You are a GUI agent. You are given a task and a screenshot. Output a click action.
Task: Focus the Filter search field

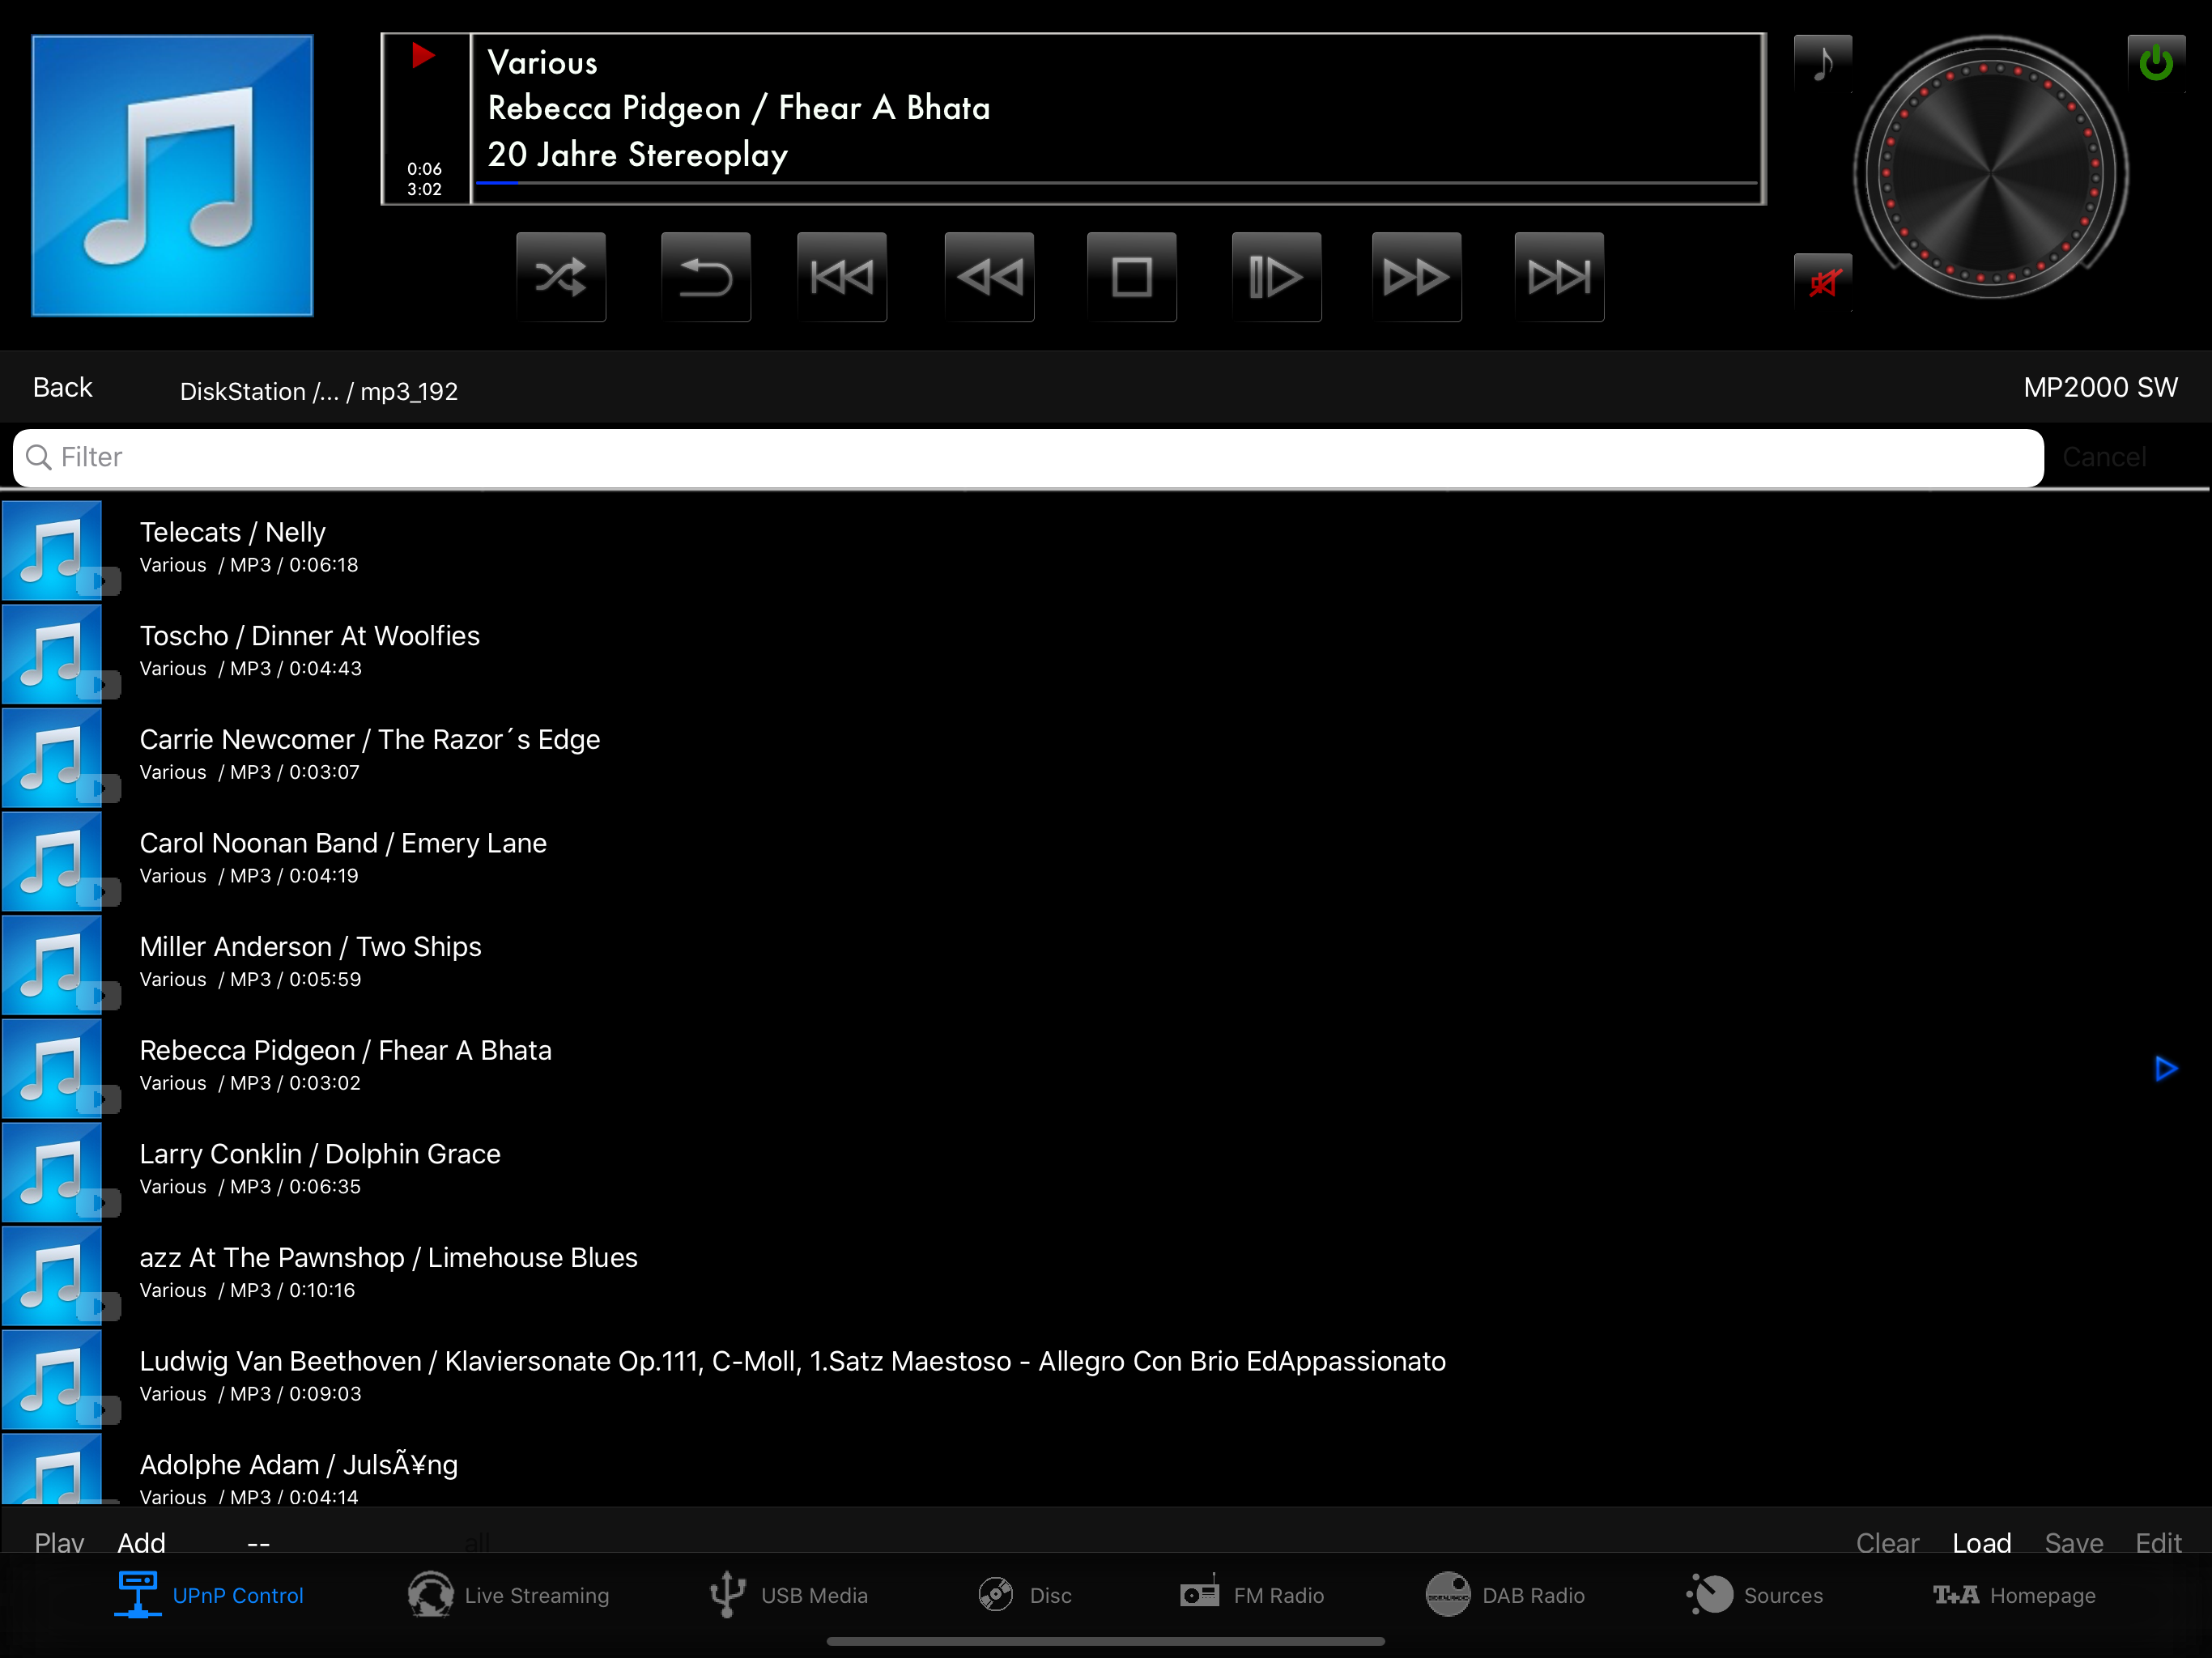tap(1028, 458)
